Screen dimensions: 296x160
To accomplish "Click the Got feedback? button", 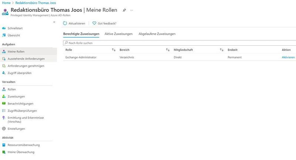I will 104,23.
